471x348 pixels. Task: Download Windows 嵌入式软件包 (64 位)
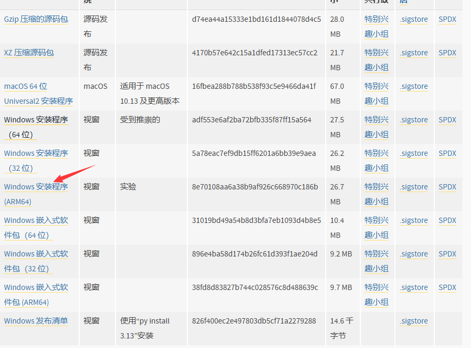pos(36,228)
